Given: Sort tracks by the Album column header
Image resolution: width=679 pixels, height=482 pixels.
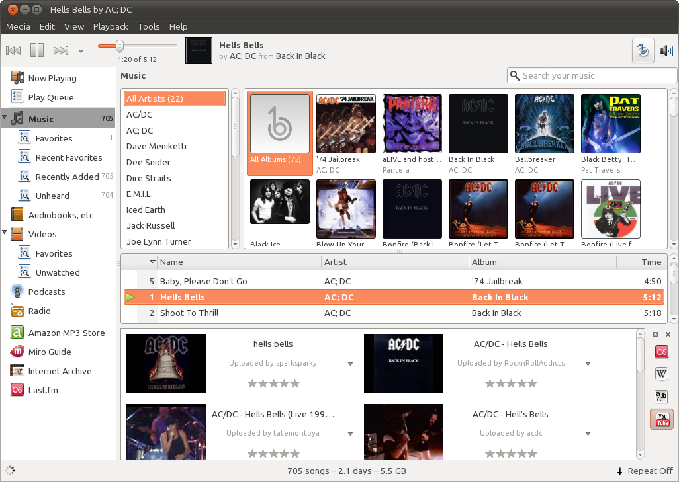Looking at the screenshot, I should (543, 262).
